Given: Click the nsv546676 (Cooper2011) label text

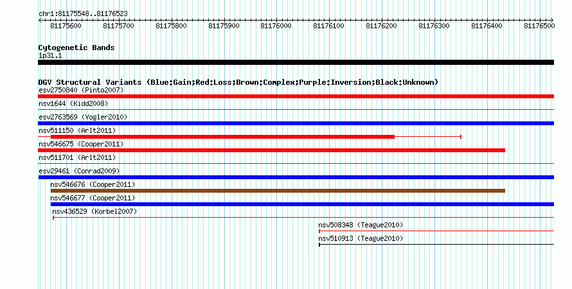Looking at the screenshot, I should (x=93, y=184).
